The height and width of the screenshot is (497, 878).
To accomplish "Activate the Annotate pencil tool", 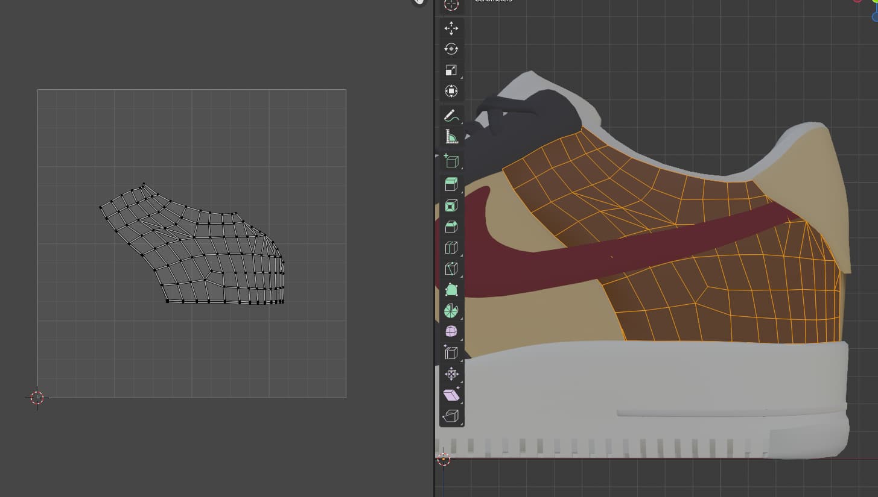I will point(451,116).
